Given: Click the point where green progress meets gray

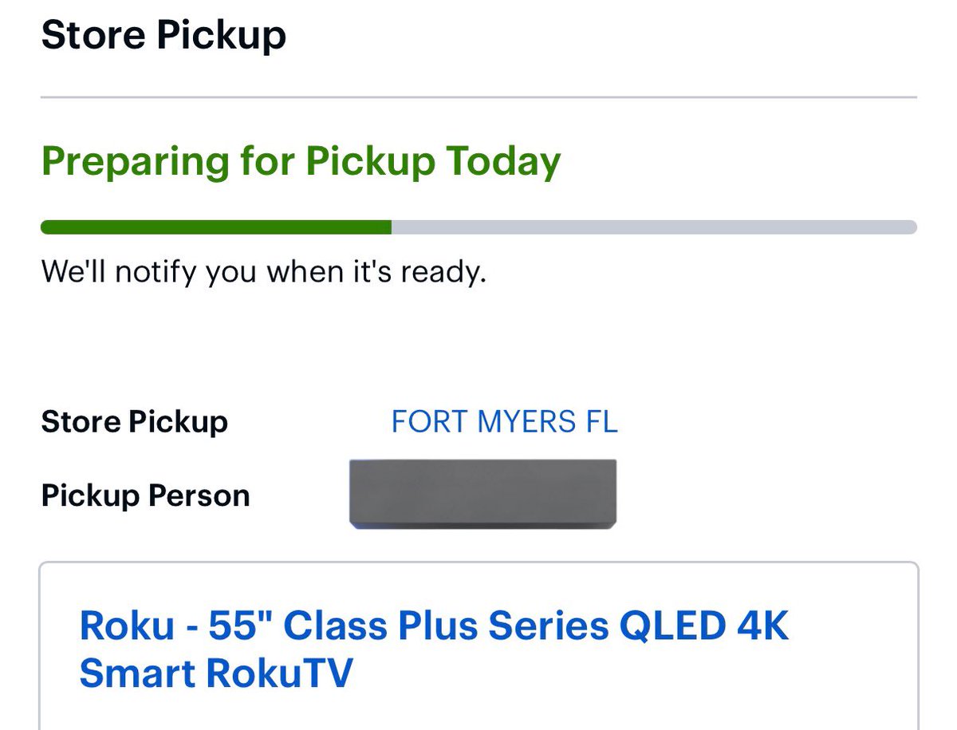Looking at the screenshot, I should pos(391,227).
